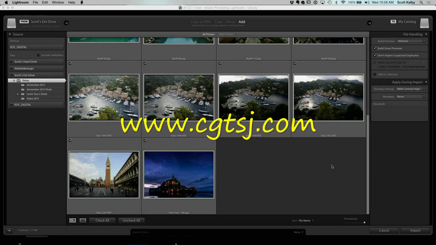Click the Import button
436x245 pixels.
click(x=415, y=230)
